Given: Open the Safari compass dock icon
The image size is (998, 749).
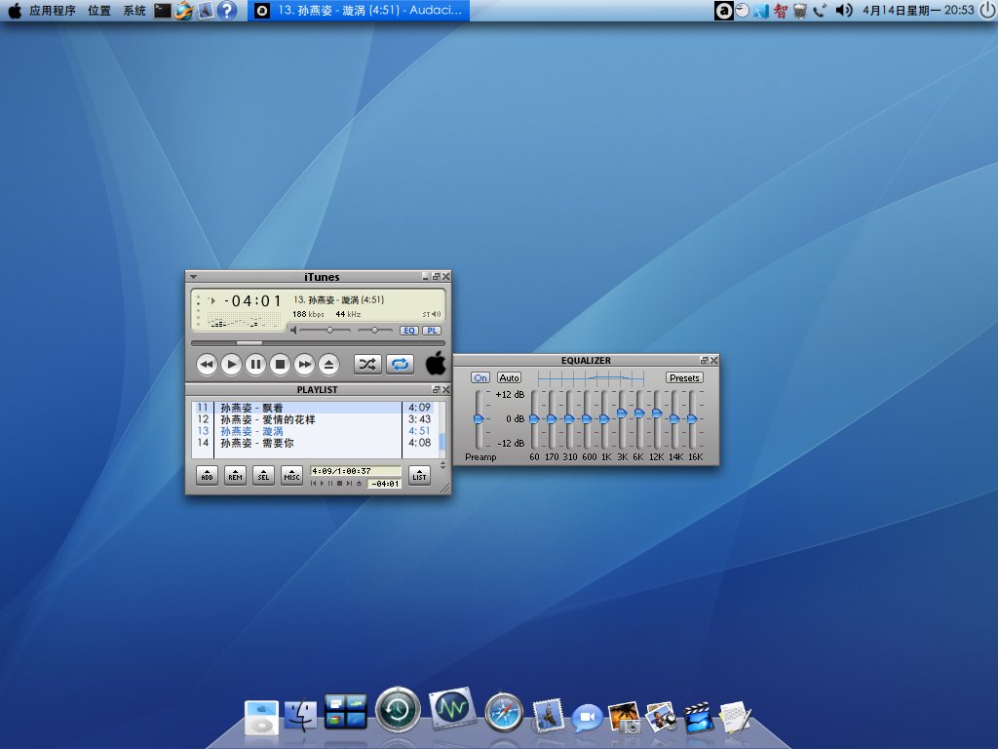Looking at the screenshot, I should [x=504, y=712].
